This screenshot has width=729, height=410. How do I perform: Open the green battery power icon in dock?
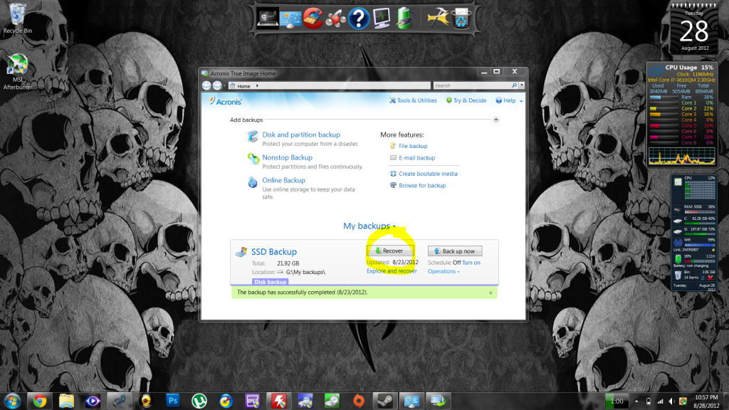(x=404, y=19)
